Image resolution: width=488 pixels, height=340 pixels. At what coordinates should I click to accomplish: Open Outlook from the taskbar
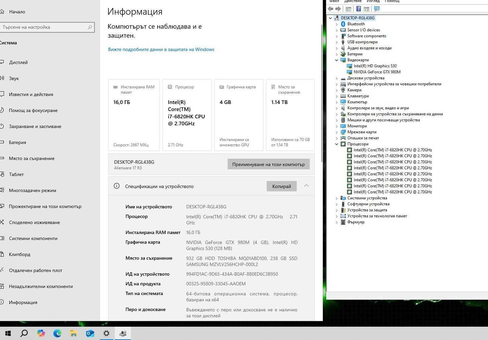[x=90, y=333]
